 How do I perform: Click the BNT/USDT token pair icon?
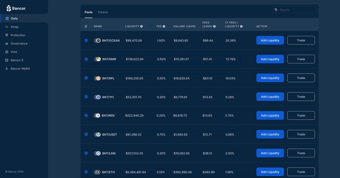(x=97, y=135)
